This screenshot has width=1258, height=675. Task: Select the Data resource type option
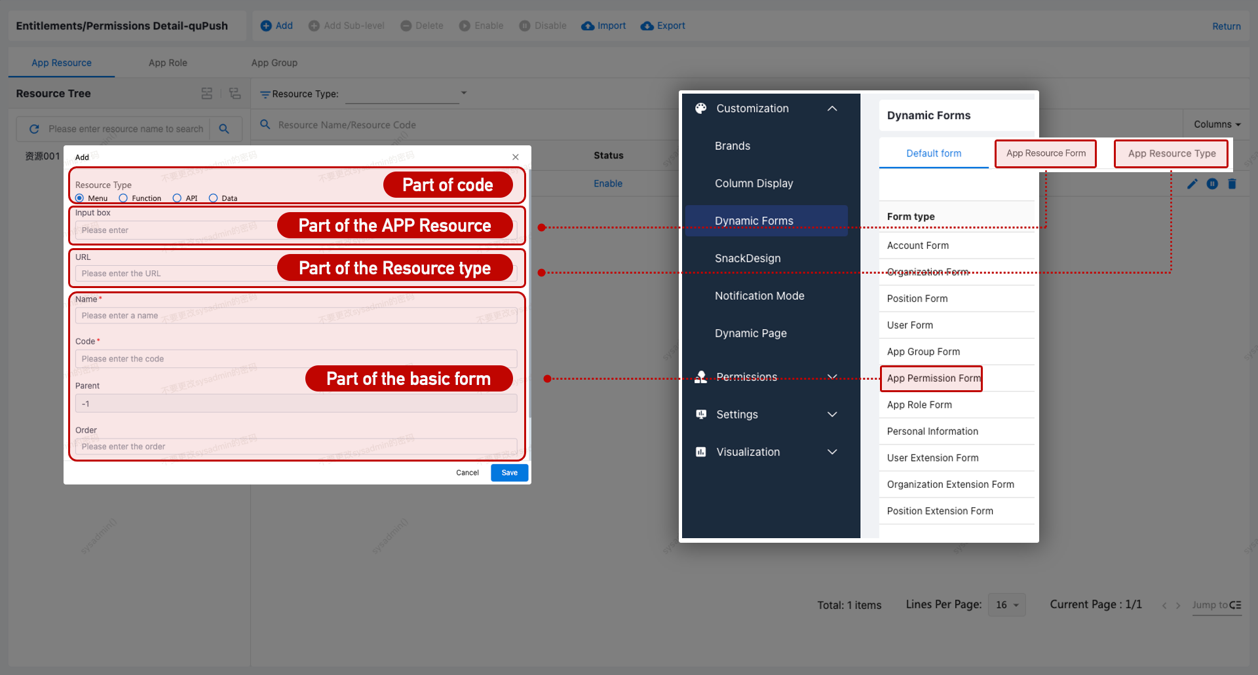tap(212, 198)
